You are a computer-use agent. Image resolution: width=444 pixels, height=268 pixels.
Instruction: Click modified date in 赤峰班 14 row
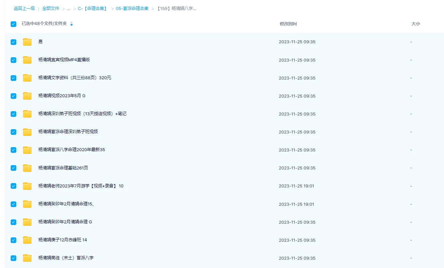[297, 240]
